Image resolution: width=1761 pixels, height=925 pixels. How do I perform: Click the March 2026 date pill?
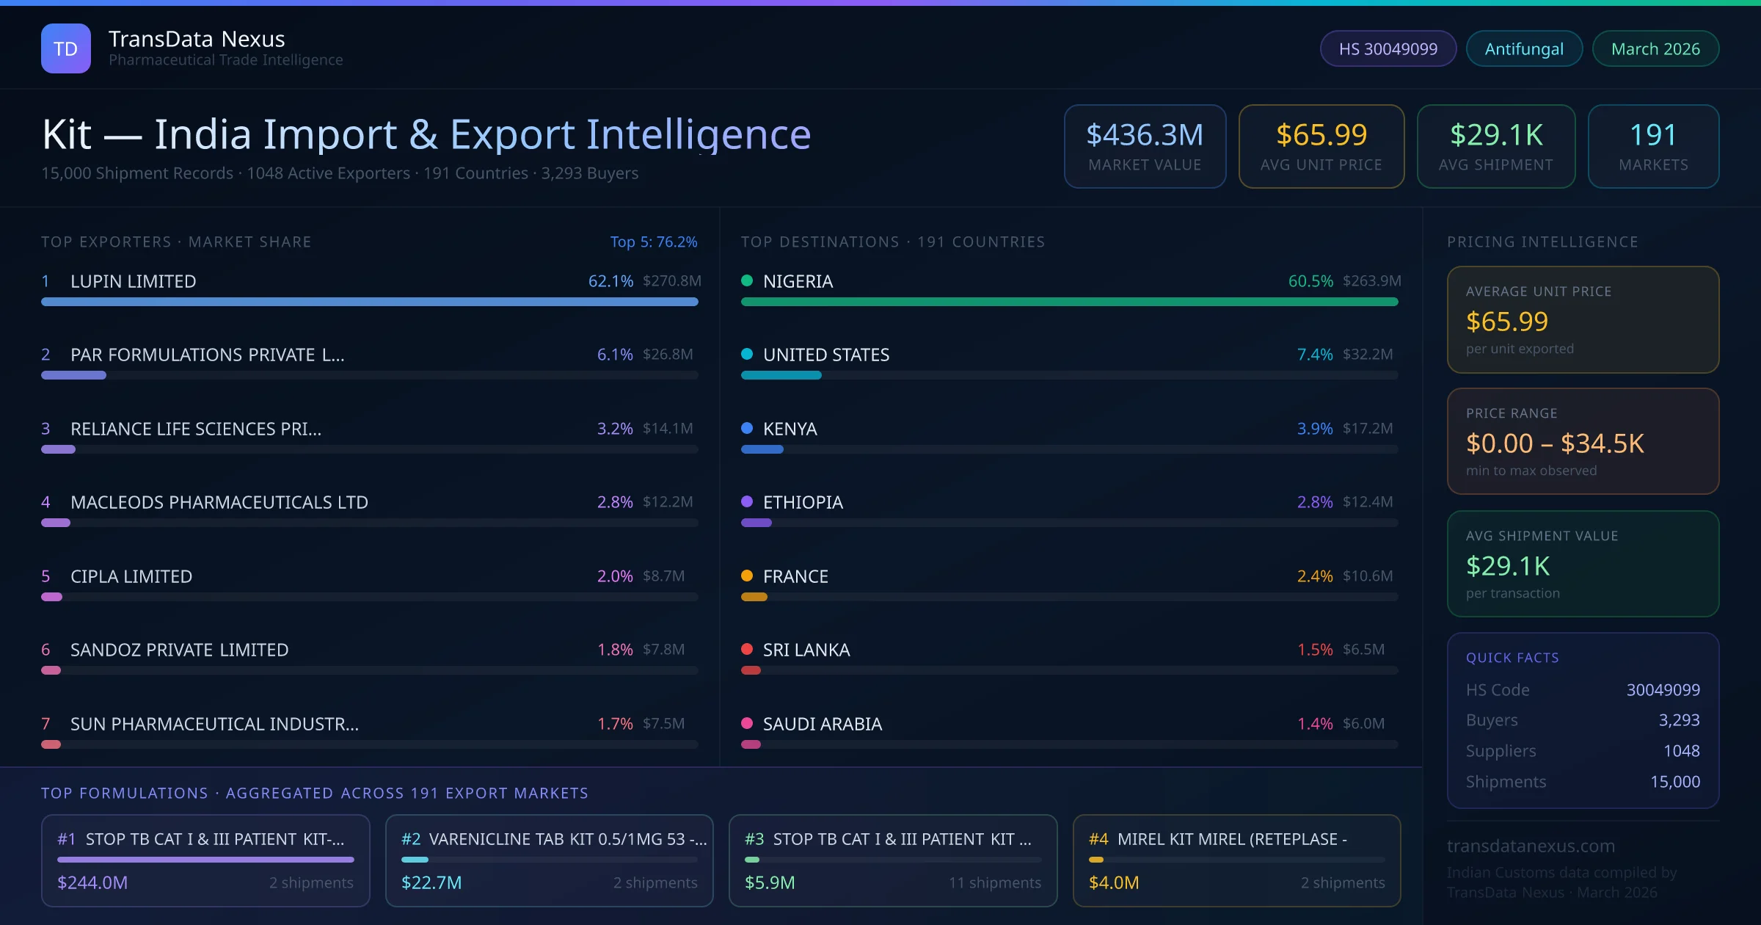(x=1655, y=48)
